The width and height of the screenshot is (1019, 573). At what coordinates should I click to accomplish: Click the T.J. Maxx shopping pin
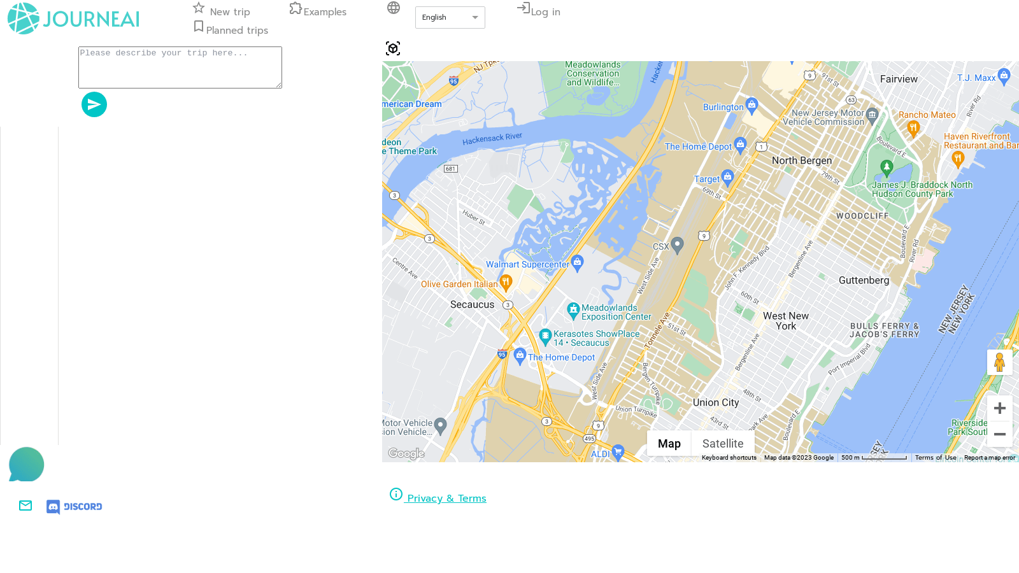1004,76
